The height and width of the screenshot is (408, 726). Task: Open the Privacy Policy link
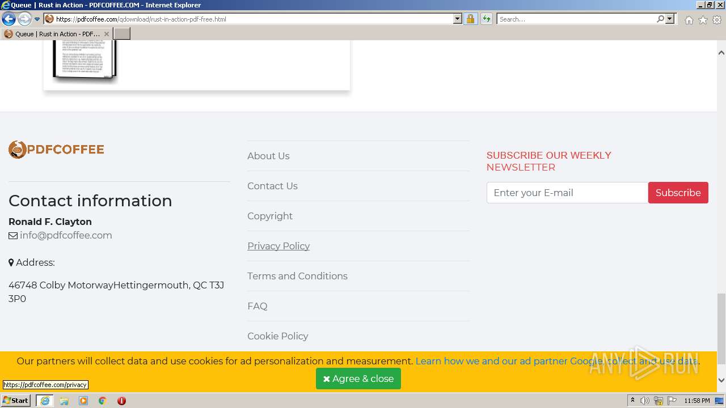[x=278, y=246]
